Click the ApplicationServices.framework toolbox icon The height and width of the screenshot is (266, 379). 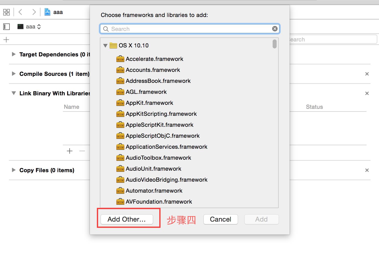[120, 147]
